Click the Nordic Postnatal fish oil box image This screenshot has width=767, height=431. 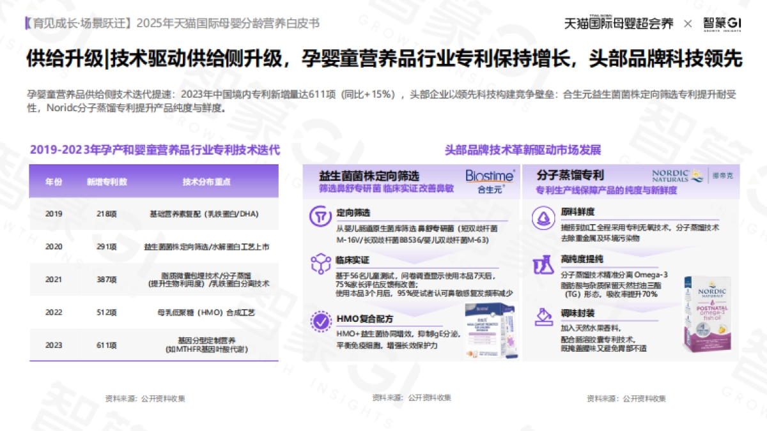tap(707, 316)
